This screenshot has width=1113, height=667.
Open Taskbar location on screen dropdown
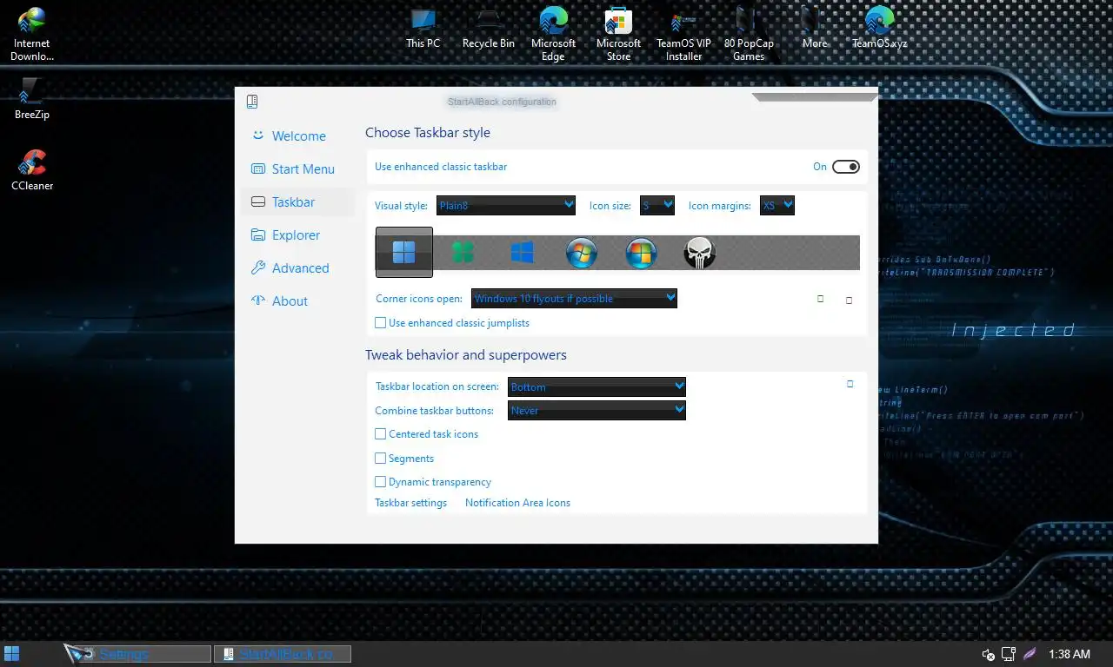596,386
